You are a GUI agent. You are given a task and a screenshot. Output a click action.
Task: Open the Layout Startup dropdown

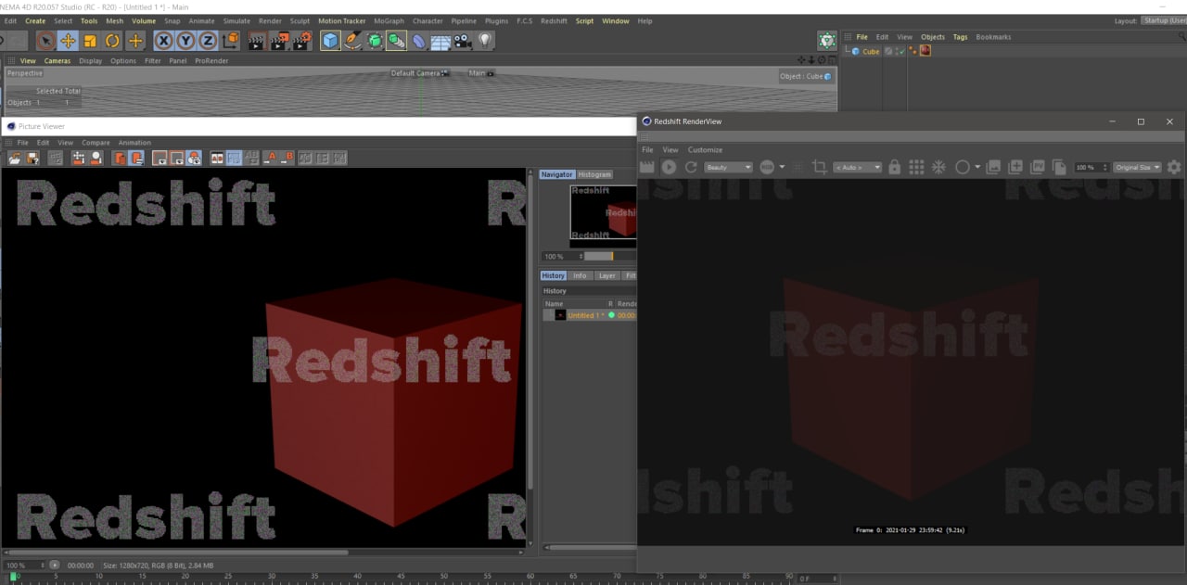pos(1163,20)
